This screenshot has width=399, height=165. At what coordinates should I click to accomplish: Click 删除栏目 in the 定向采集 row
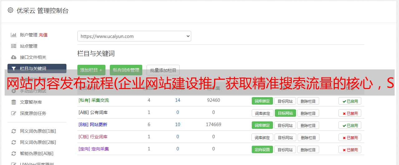pos(308,149)
